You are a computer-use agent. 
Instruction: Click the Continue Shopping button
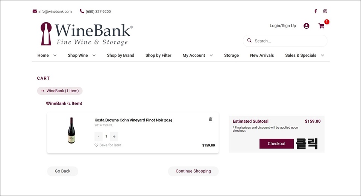pos(193,171)
